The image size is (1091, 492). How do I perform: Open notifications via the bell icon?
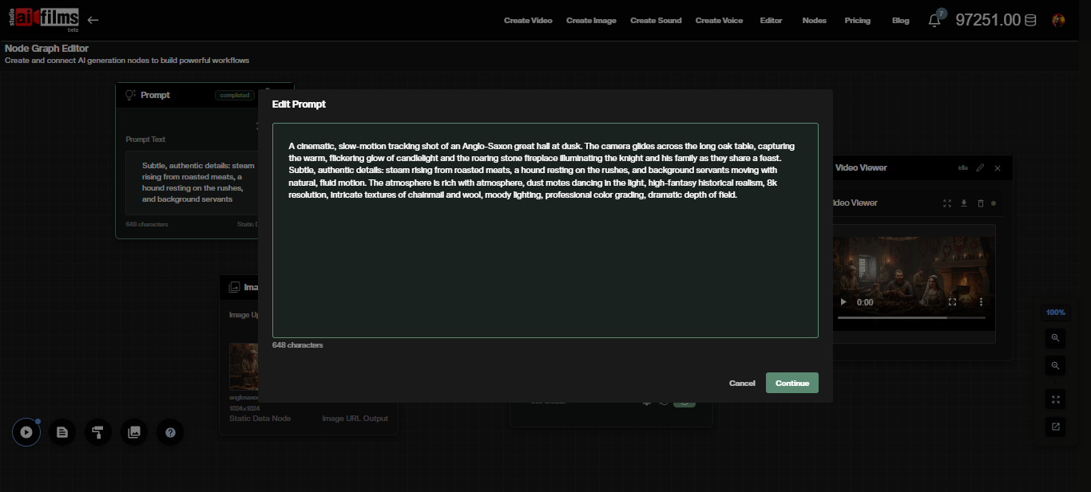point(934,20)
